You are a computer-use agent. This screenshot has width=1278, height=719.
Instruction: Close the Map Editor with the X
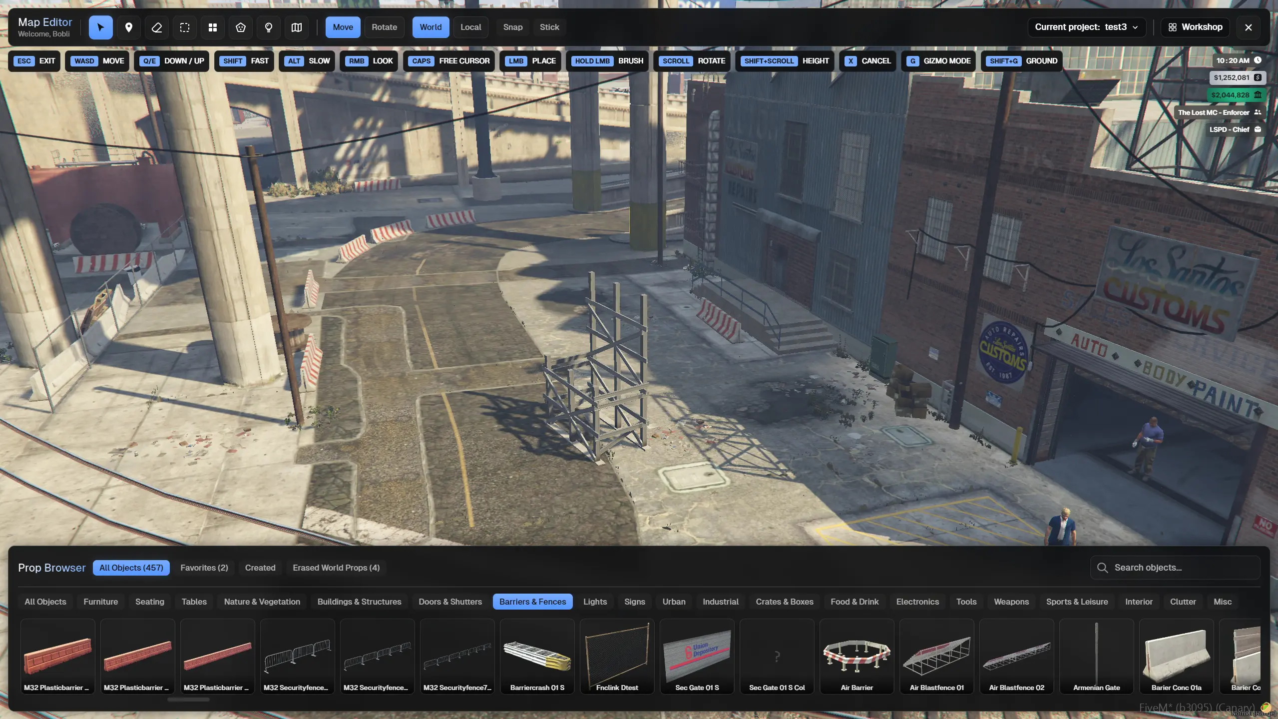1248,27
